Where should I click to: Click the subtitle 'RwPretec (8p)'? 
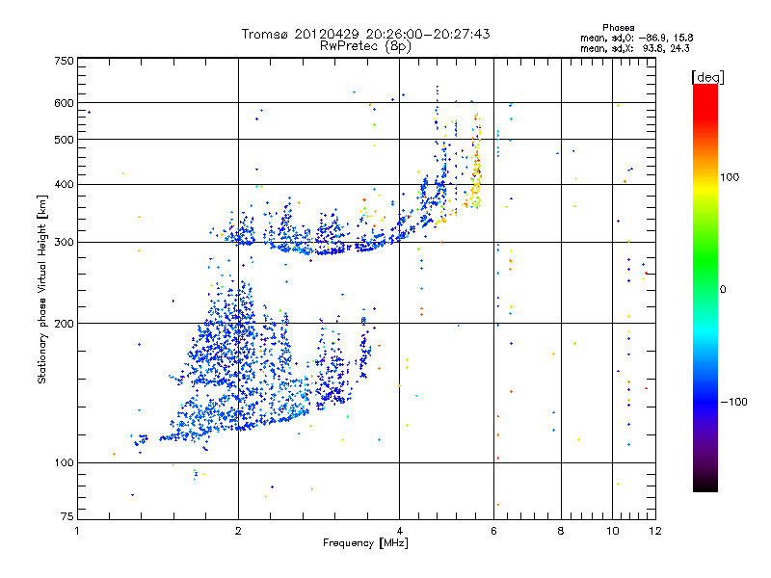tap(365, 46)
